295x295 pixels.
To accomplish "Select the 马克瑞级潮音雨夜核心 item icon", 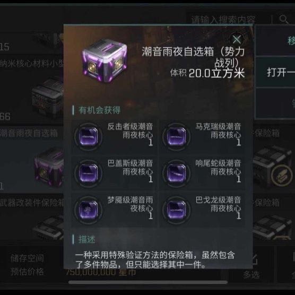I will click(176, 136).
